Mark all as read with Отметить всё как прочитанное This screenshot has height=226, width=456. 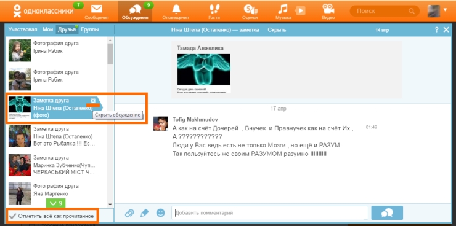click(x=52, y=216)
